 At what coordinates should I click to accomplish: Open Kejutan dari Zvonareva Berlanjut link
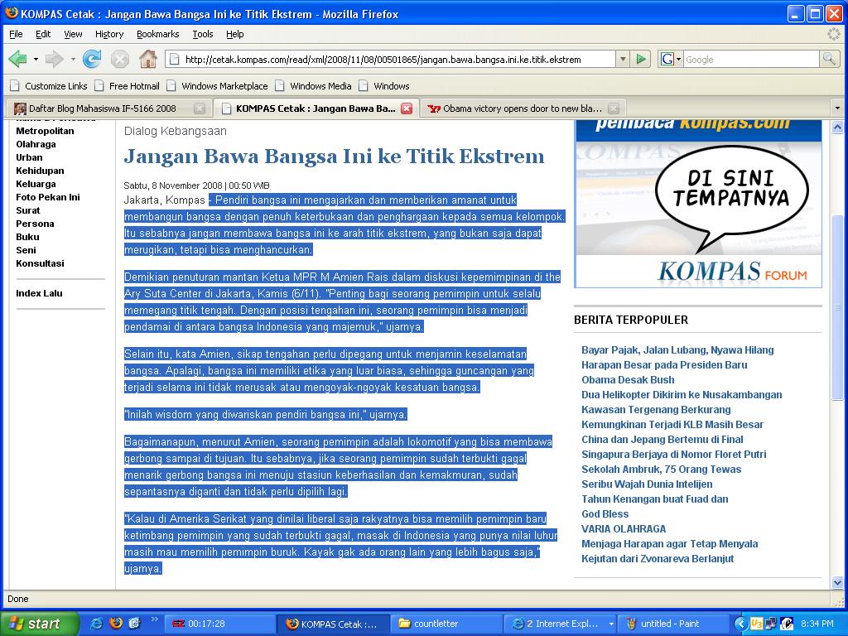coord(658,559)
